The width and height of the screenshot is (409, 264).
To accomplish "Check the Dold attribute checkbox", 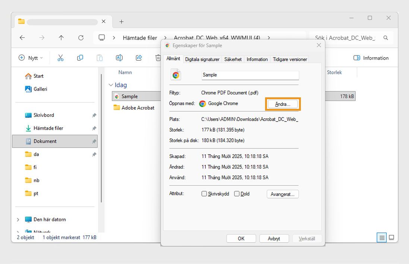I will coord(237,194).
